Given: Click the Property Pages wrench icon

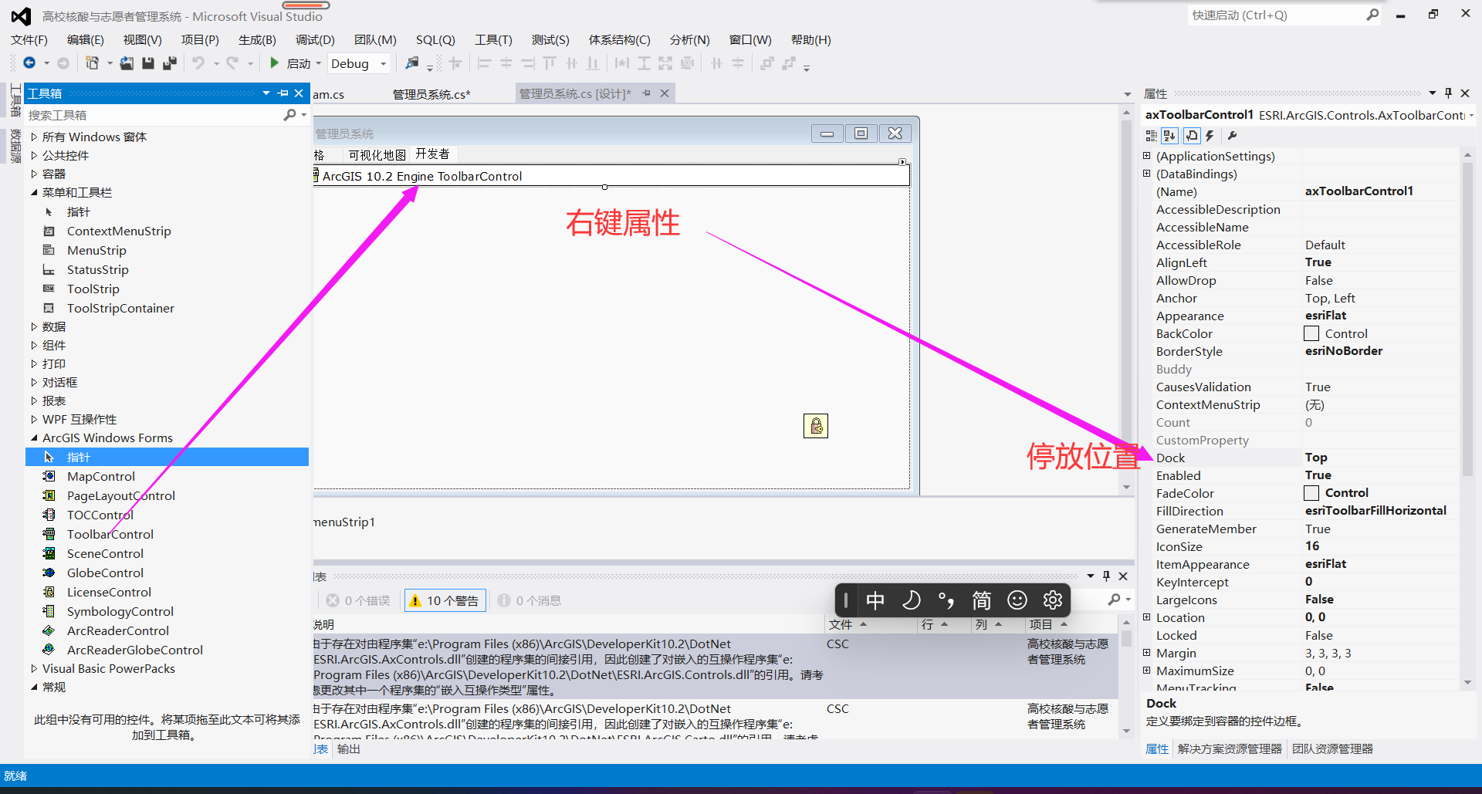Looking at the screenshot, I should [1232, 136].
